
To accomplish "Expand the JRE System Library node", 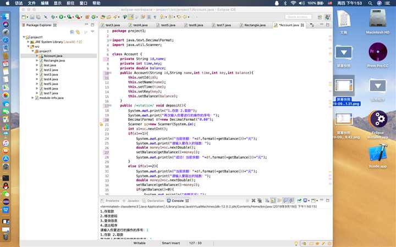I will [x=29, y=42].
